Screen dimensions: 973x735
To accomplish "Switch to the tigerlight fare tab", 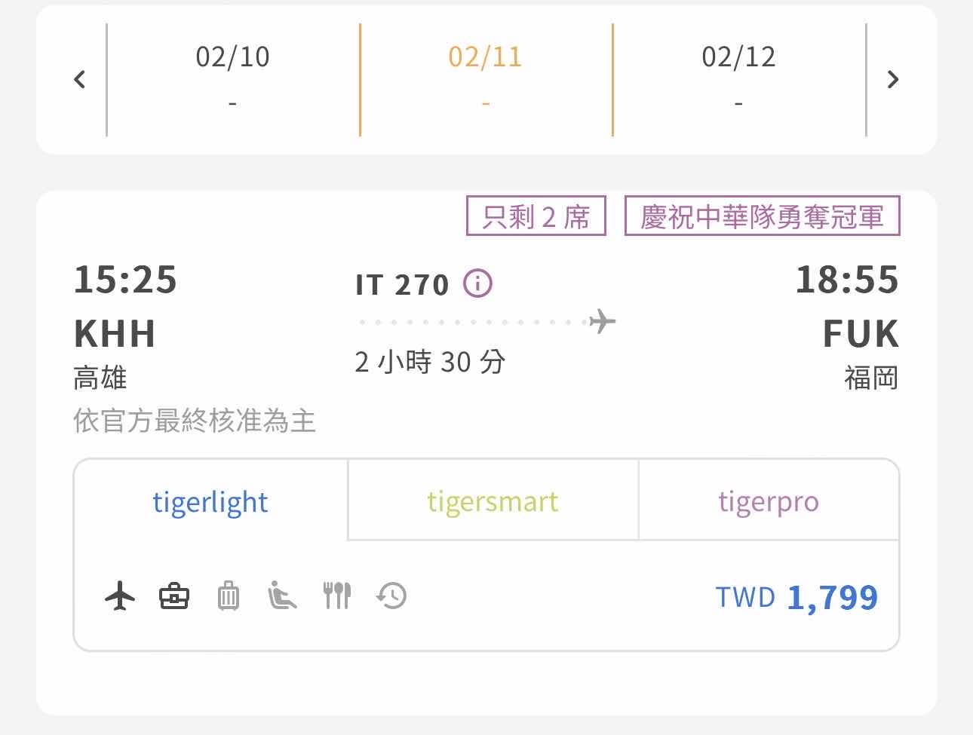I will (x=210, y=501).
